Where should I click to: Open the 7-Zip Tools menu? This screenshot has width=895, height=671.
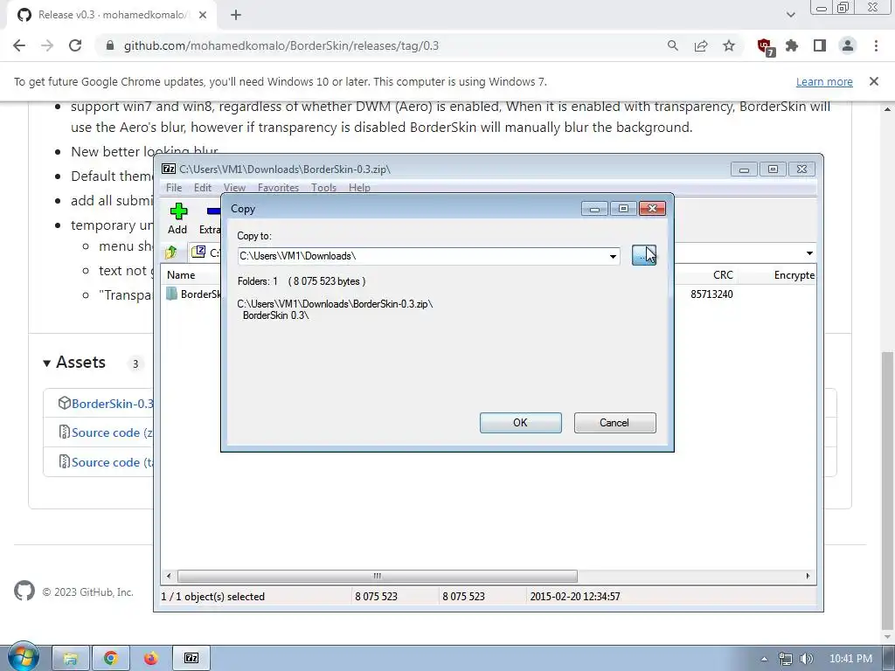point(323,188)
